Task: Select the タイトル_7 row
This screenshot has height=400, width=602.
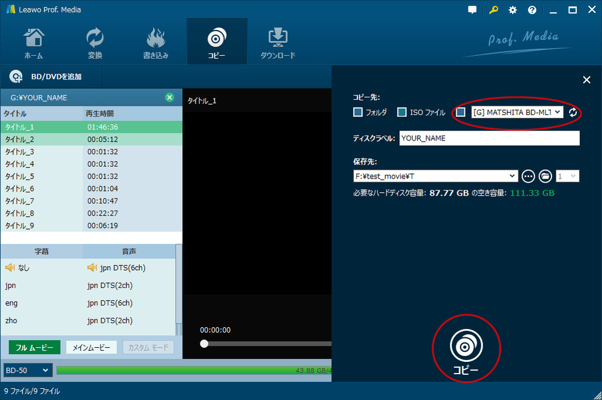Action: [x=91, y=200]
